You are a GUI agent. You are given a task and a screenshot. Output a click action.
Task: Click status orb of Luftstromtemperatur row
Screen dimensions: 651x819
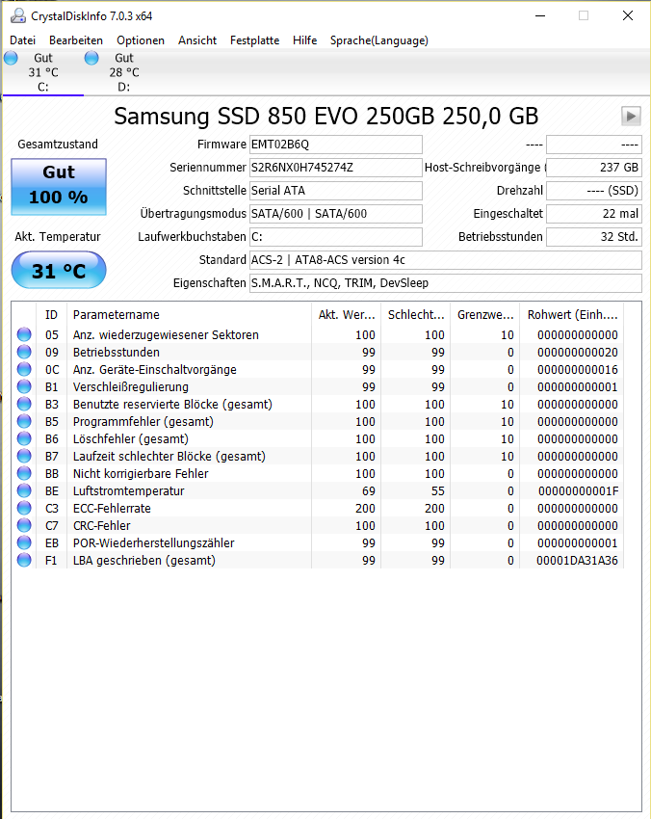(x=24, y=489)
